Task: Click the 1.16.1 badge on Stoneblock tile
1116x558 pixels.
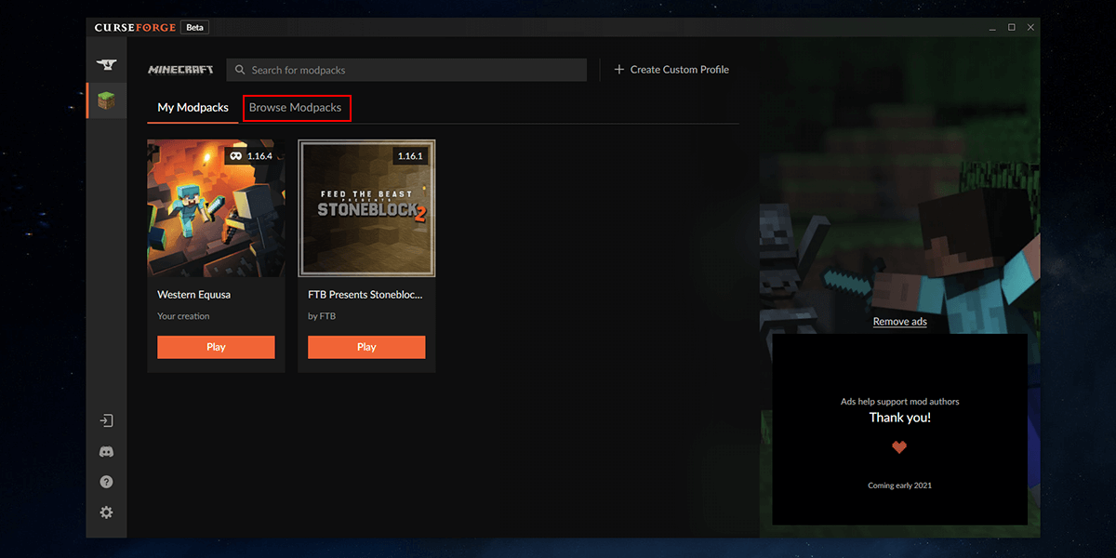Action: [x=410, y=155]
